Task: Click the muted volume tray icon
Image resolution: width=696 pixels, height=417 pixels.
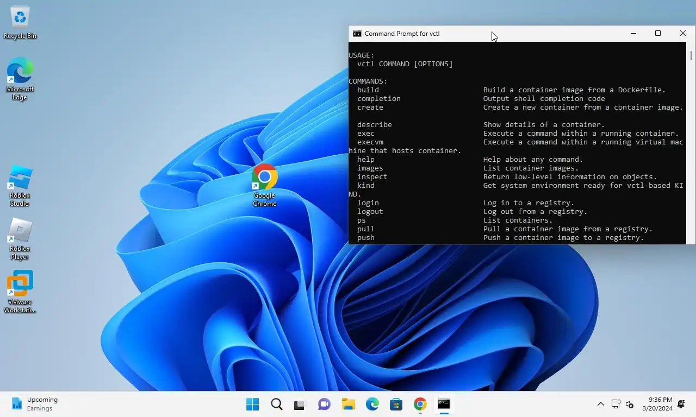Action: click(x=630, y=404)
